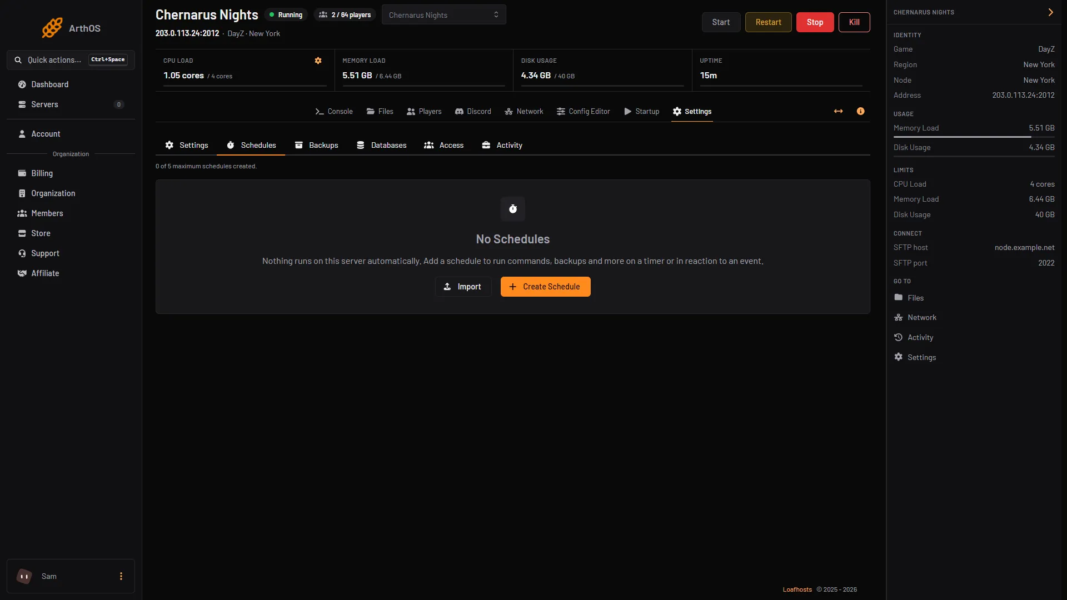Viewport: 1067px width, 600px height.
Task: Select the Backups sub-tab
Action: [316, 145]
